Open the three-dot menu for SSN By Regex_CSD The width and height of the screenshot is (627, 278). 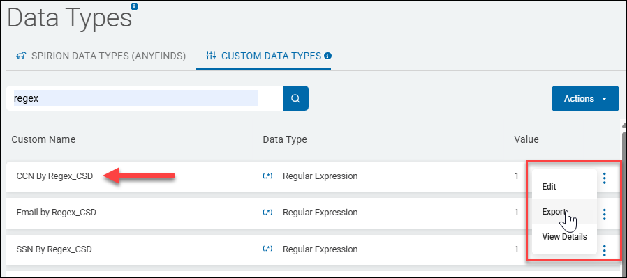[x=604, y=251]
